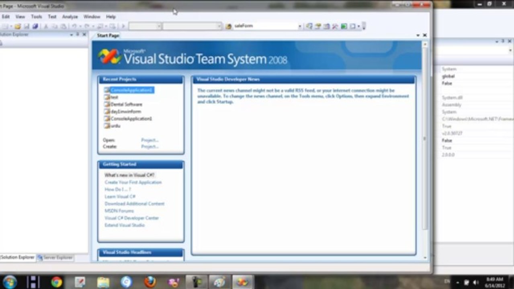The height and width of the screenshot is (289, 514).
Task: Click Download Additional Content link
Action: 135,204
